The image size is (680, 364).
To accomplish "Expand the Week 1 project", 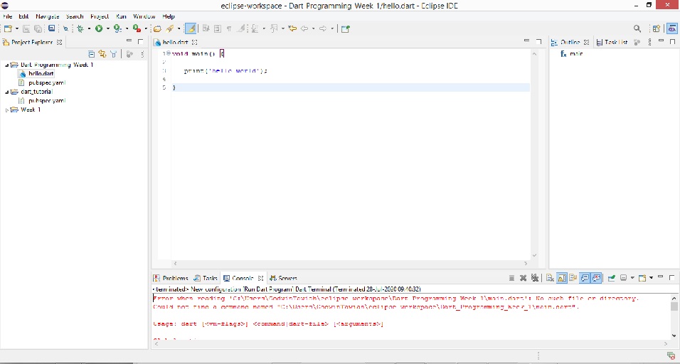I will (6, 110).
